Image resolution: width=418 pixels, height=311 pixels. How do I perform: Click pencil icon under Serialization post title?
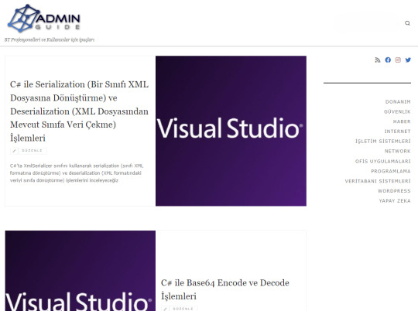(x=14, y=151)
